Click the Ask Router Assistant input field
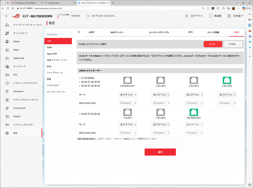The width and height of the screenshot is (253, 188). tap(126, 16)
